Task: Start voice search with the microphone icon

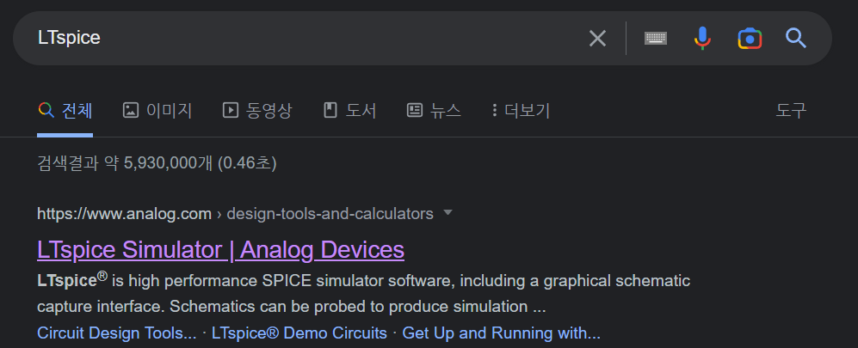Action: pos(702,39)
